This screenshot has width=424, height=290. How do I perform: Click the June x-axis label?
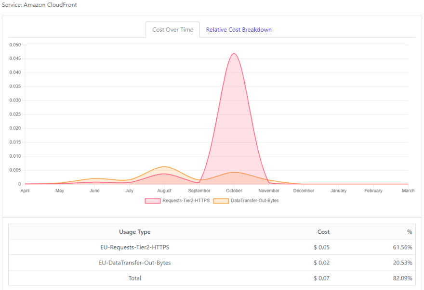[x=94, y=190]
